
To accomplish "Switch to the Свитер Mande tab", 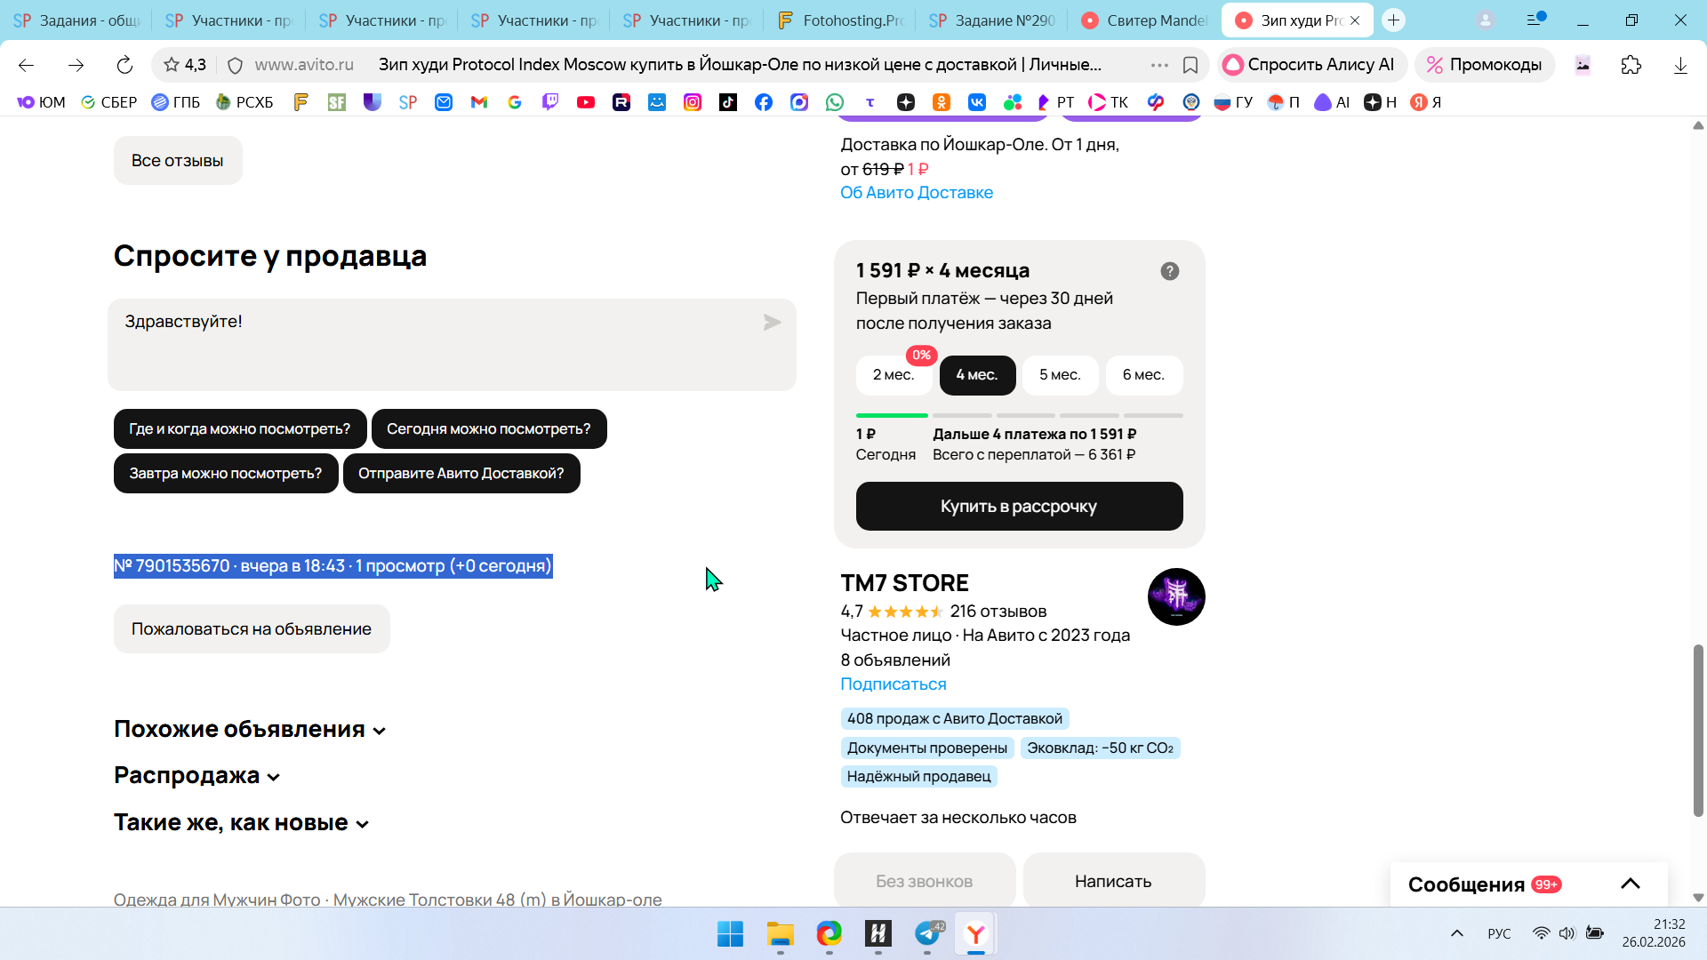I will point(1145,20).
